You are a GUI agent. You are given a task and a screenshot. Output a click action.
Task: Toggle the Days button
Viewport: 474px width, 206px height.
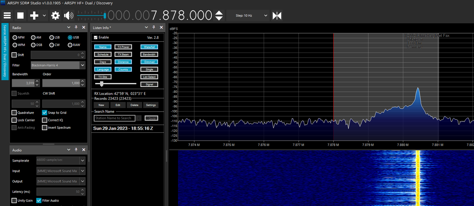103,62
